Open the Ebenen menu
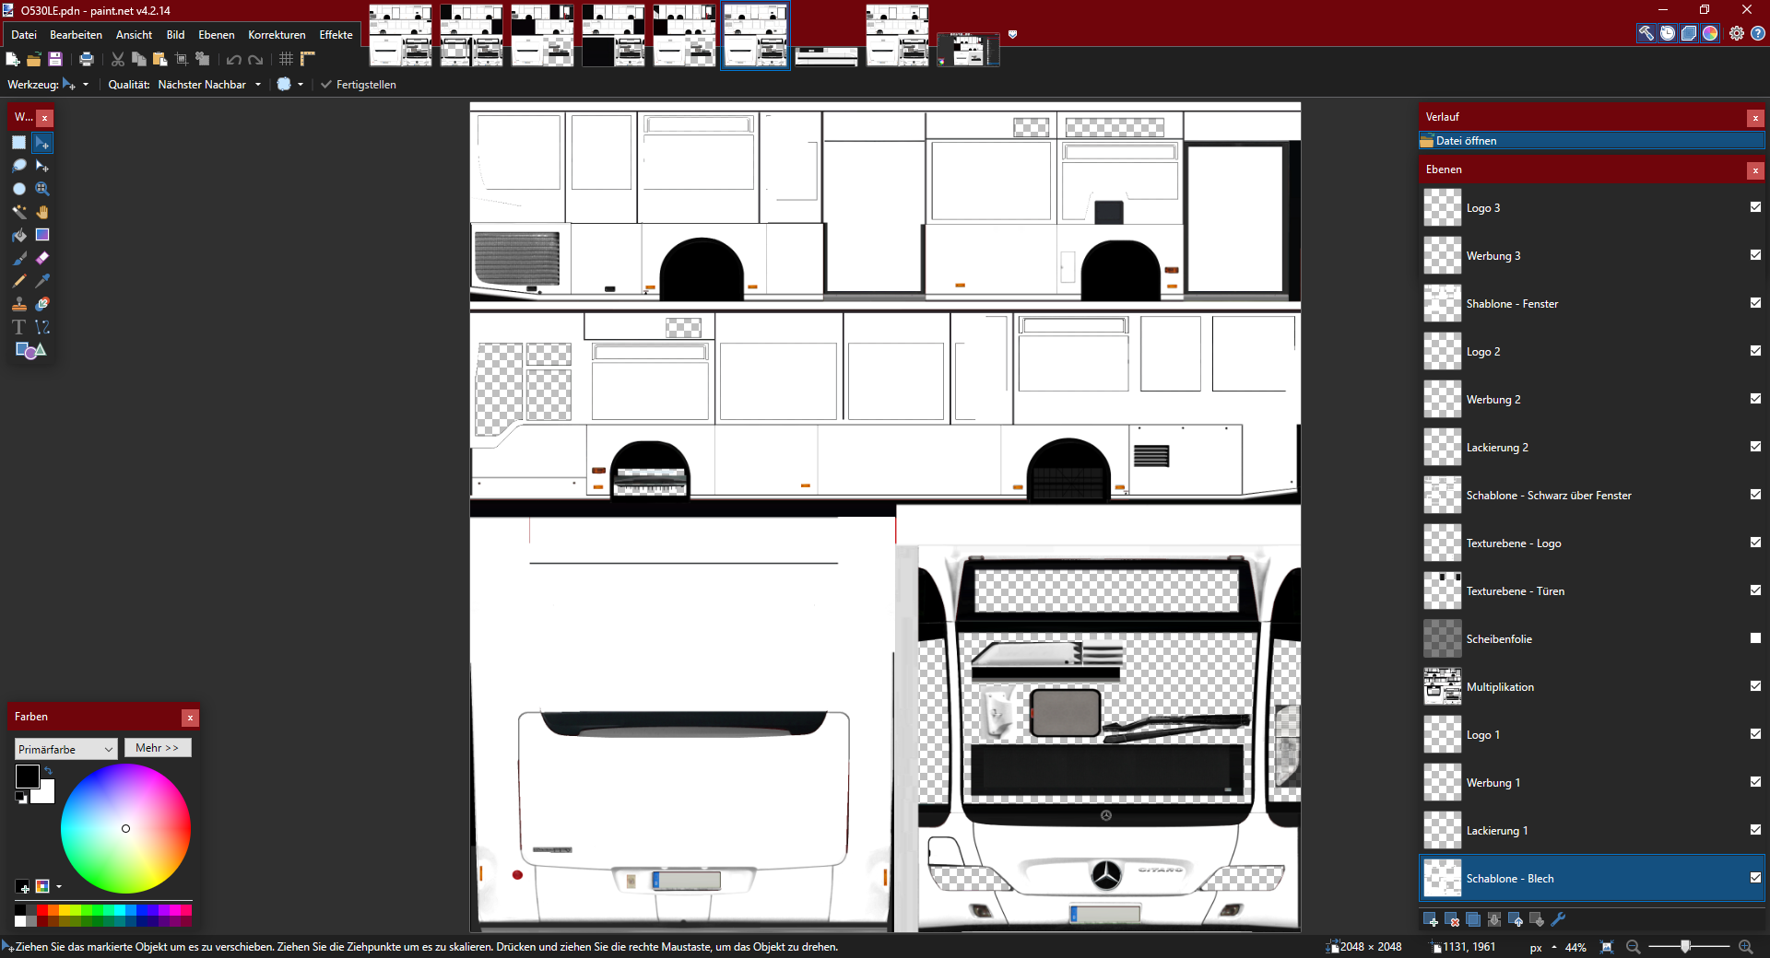 [x=216, y=35]
